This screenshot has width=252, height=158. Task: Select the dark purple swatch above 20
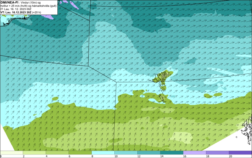240,153
